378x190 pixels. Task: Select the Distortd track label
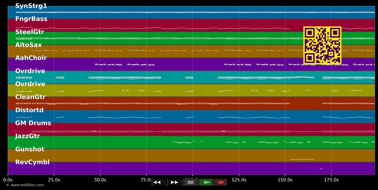30,110
